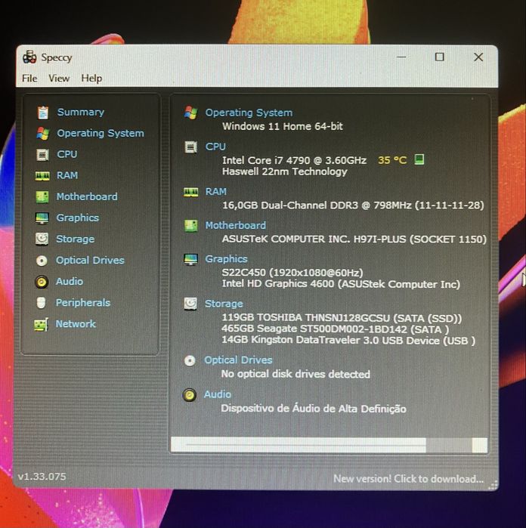Click the horizontal scrollbar in summary panel
The image size is (526, 528).
329,445
